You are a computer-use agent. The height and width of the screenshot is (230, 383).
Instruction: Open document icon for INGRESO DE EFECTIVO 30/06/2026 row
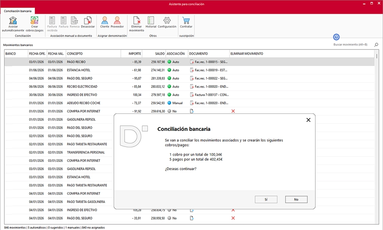click(x=192, y=95)
